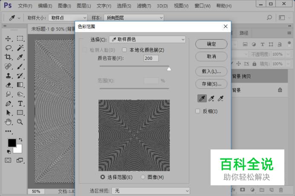Change the screen mode
The image size is (295, 196).
pos(20,161)
